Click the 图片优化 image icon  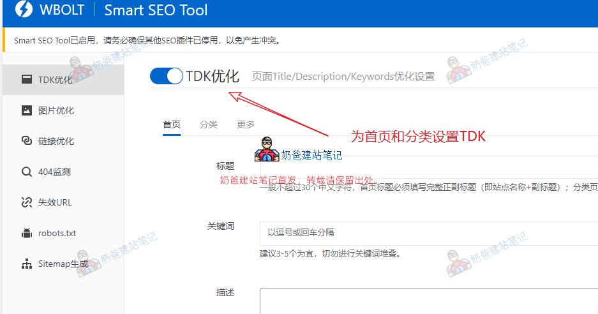tap(27, 110)
